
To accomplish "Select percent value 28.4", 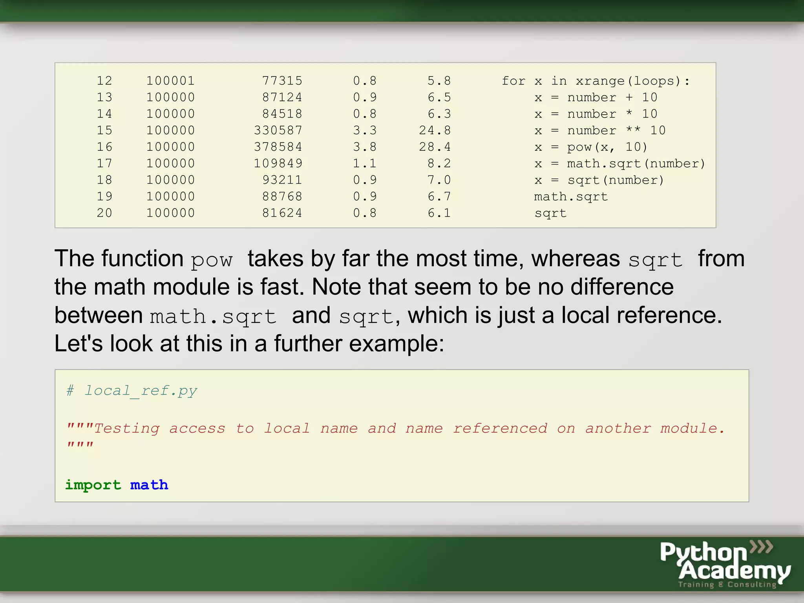I will click(x=435, y=147).
